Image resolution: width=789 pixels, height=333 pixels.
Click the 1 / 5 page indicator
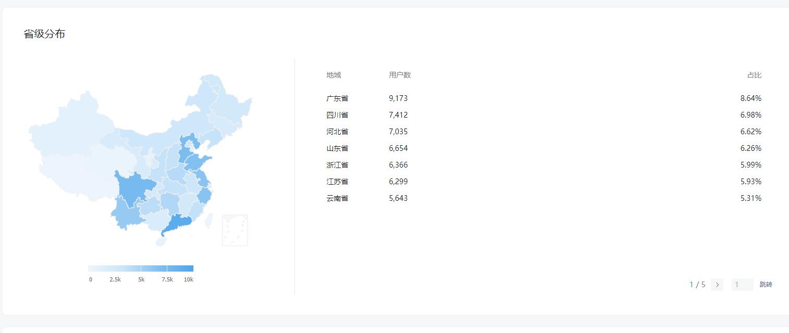pos(697,285)
